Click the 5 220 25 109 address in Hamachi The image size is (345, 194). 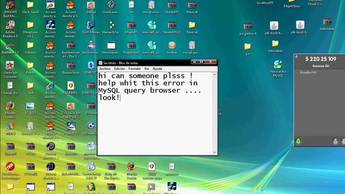321,59
